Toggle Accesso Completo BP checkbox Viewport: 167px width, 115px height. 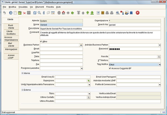click(x=110, y=68)
